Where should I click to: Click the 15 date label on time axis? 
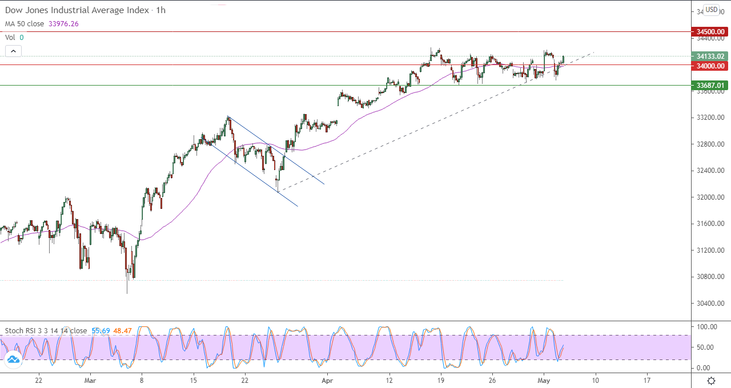tap(194, 380)
